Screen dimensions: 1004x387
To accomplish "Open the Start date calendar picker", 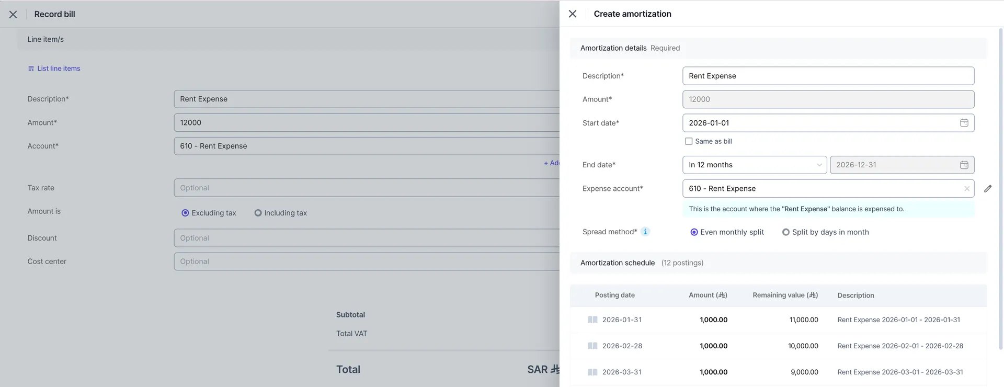I will (964, 123).
